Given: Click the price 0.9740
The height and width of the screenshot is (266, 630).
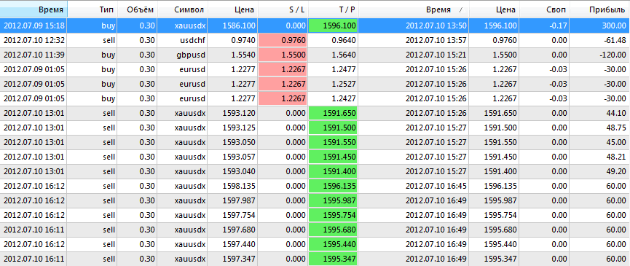Looking at the screenshot, I should click(x=244, y=41).
